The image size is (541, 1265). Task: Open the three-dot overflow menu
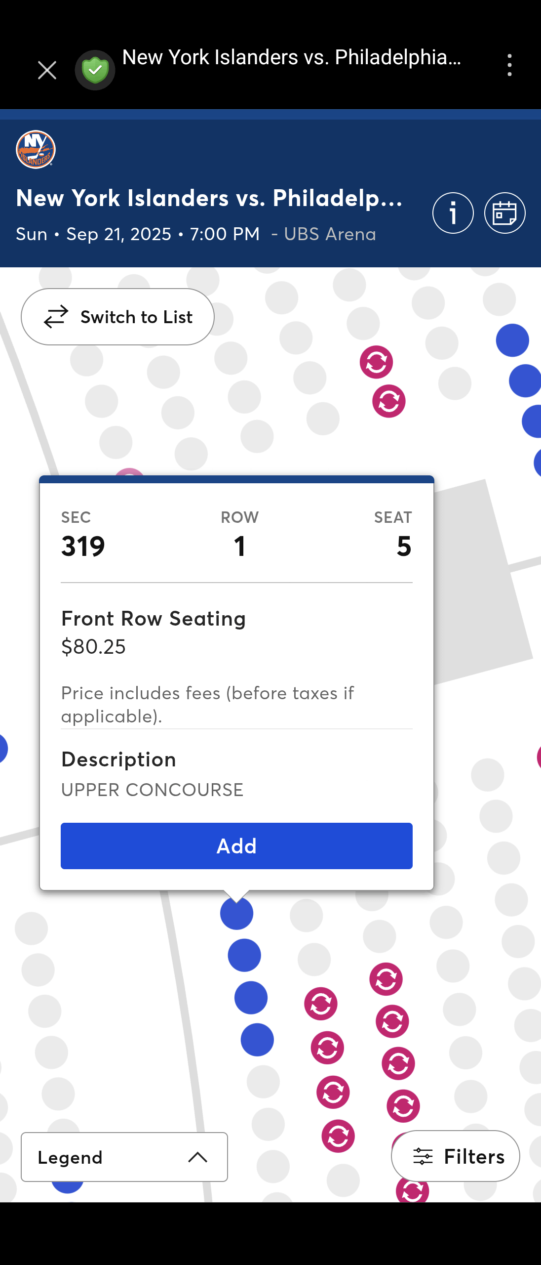(x=509, y=65)
